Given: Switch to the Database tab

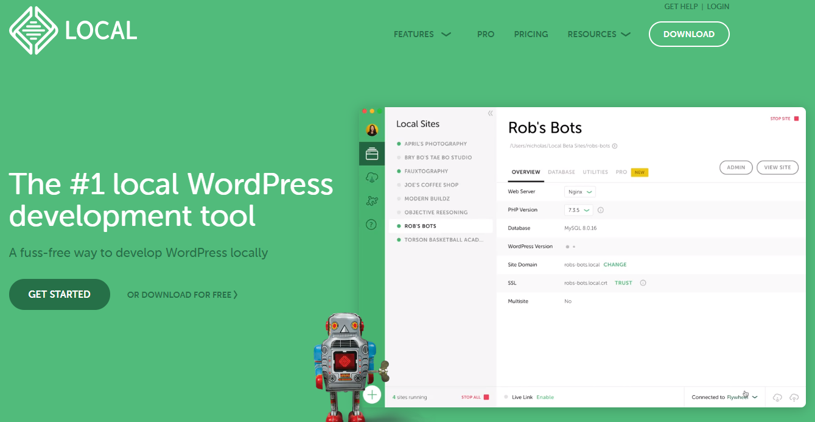Looking at the screenshot, I should pos(561,172).
